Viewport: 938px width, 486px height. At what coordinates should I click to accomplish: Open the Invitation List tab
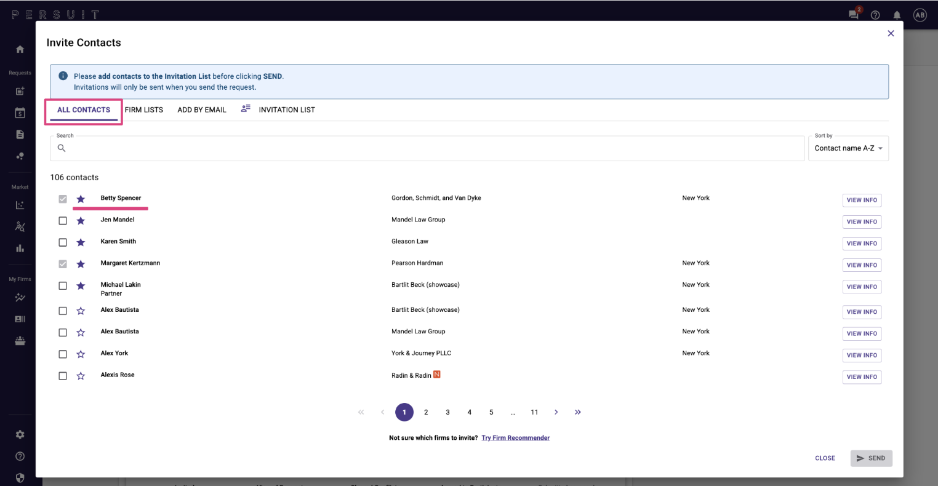pos(278,110)
